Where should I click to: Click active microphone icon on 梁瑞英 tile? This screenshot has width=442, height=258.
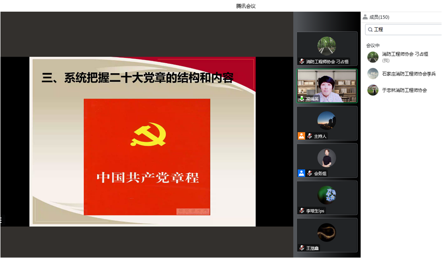[302, 99]
